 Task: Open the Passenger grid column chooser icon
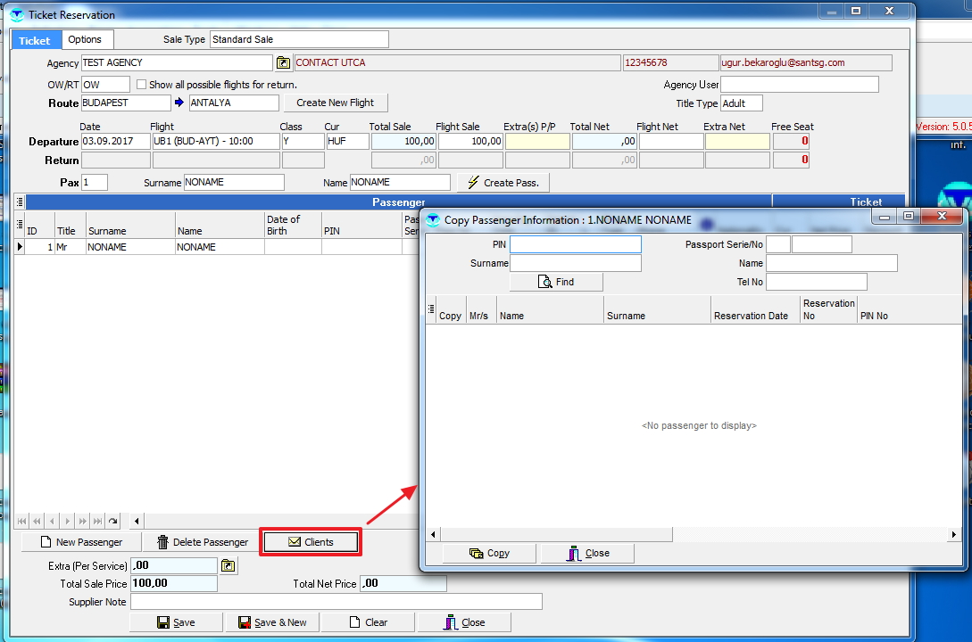tap(20, 224)
